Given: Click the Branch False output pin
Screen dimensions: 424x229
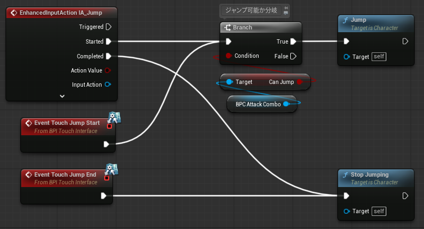Looking at the screenshot, I should (294, 56).
